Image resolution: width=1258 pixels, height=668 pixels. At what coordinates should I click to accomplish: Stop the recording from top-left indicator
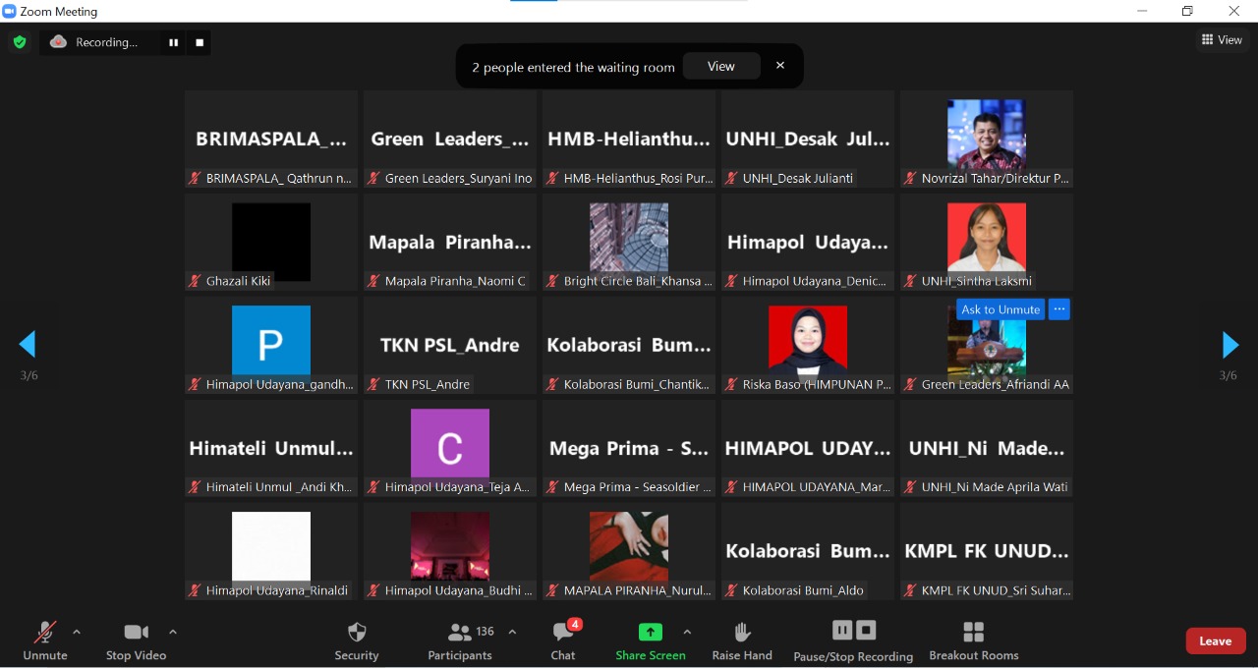coord(200,42)
